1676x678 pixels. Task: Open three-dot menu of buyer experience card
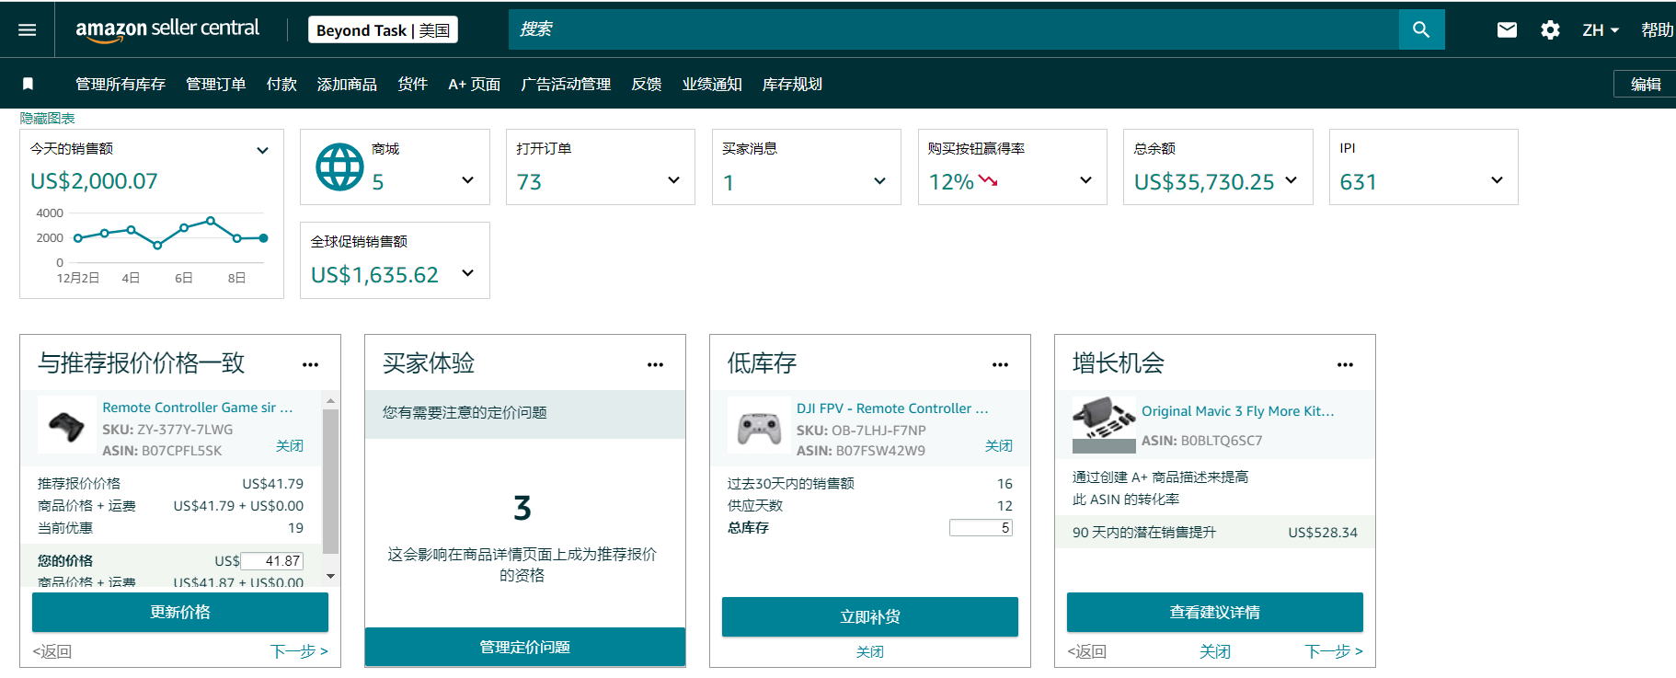(655, 365)
